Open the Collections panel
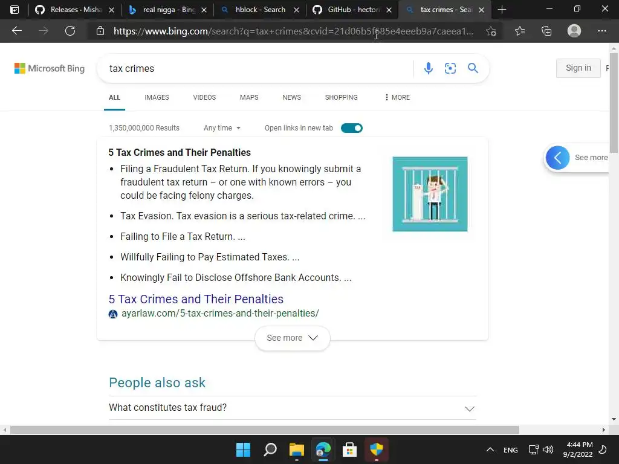The image size is (619, 464). pyautogui.click(x=546, y=31)
